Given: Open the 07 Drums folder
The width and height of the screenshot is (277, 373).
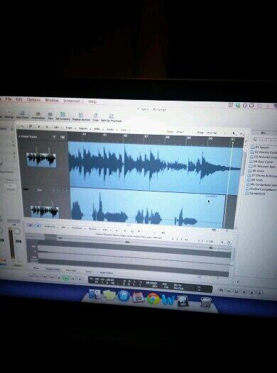Looking at the screenshot, I should (262, 176).
